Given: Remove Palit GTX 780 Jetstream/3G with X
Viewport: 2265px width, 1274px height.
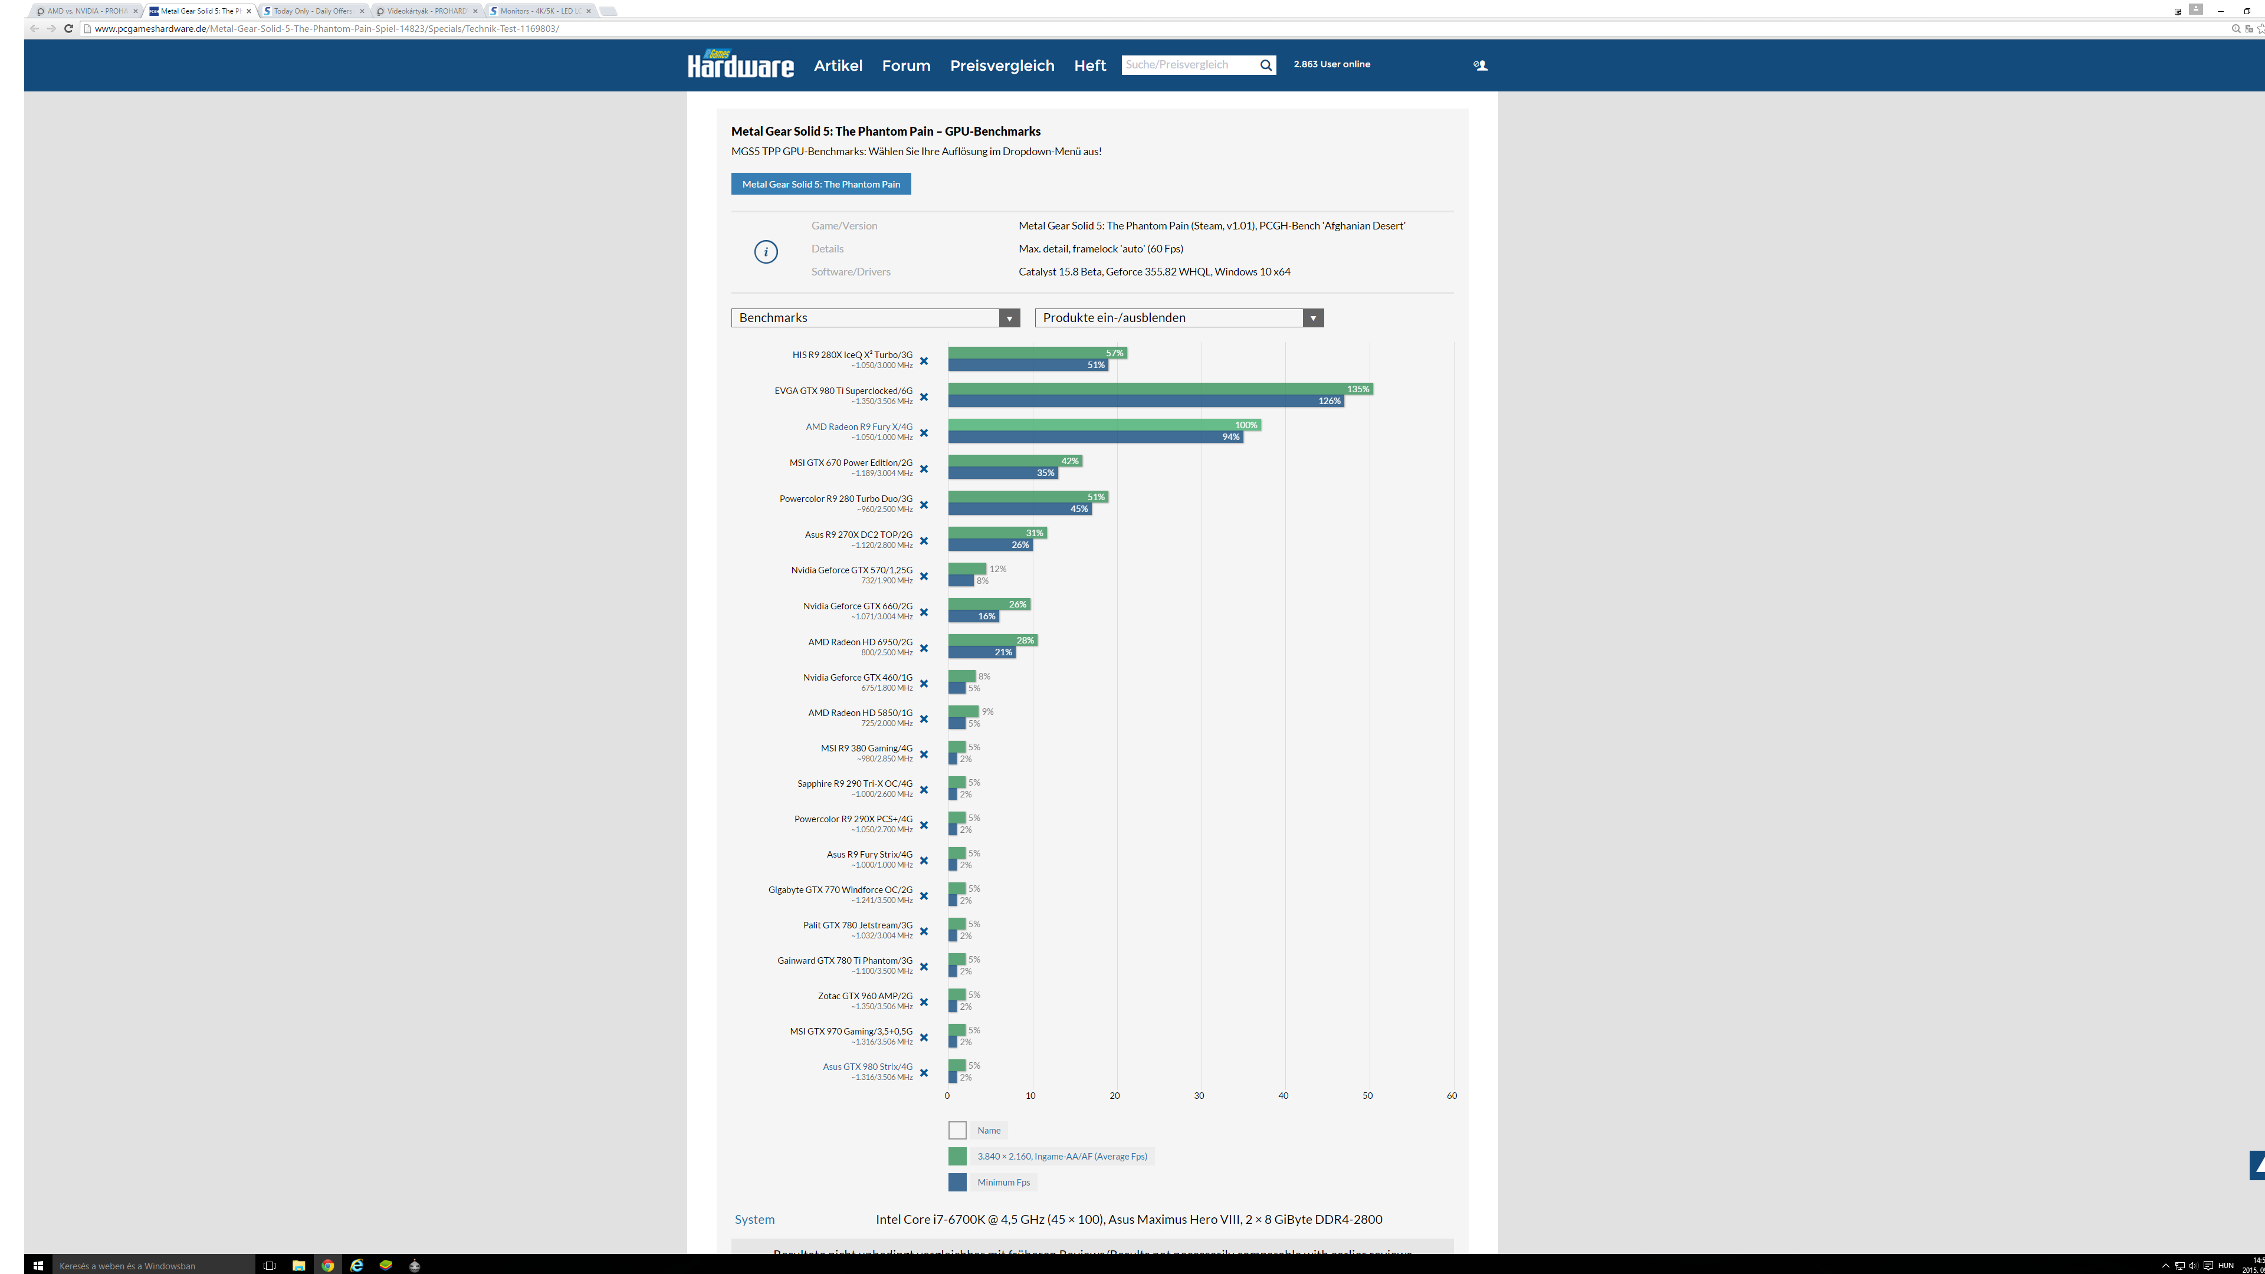Looking at the screenshot, I should tap(923, 931).
